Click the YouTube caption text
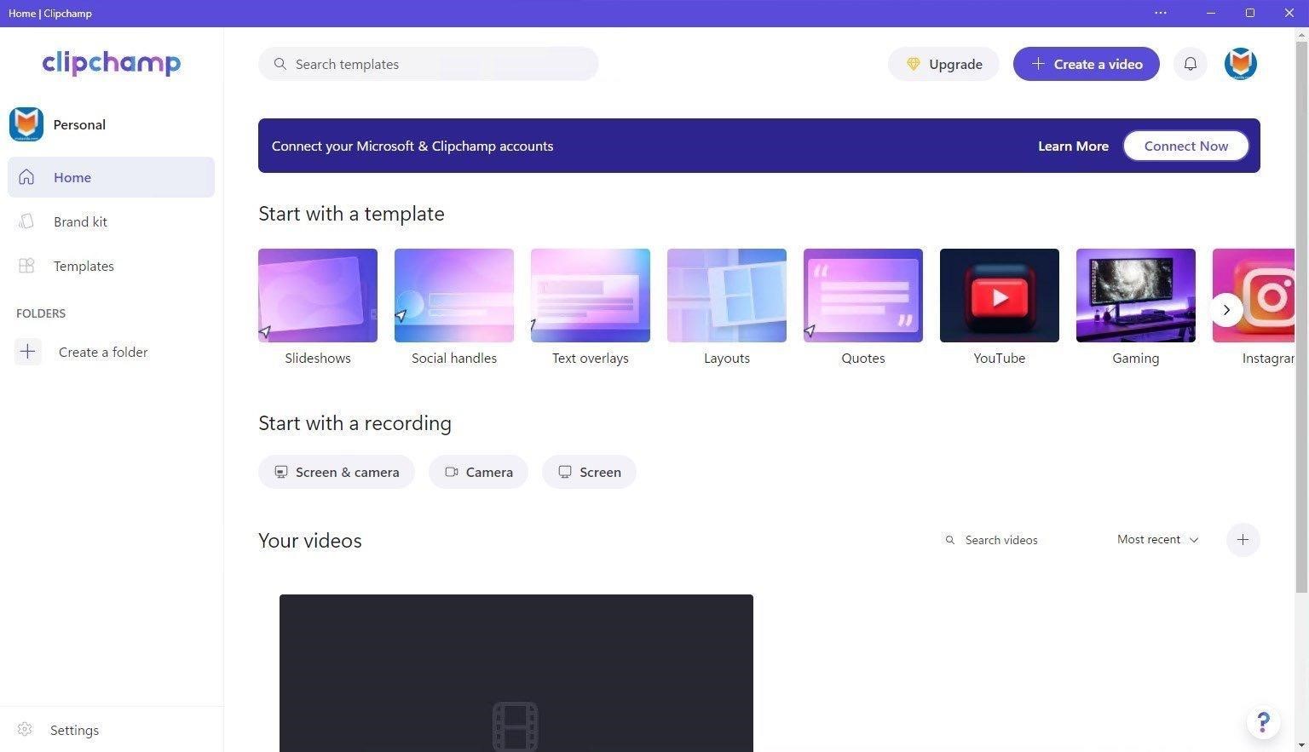 pyautogui.click(x=1000, y=359)
